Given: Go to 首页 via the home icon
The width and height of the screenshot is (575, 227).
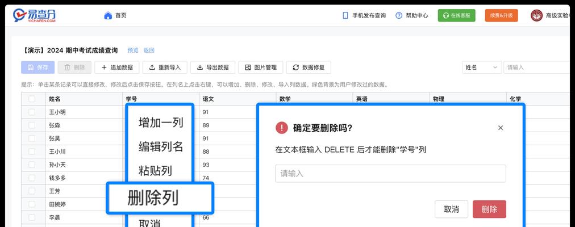Looking at the screenshot, I should pyautogui.click(x=108, y=15).
